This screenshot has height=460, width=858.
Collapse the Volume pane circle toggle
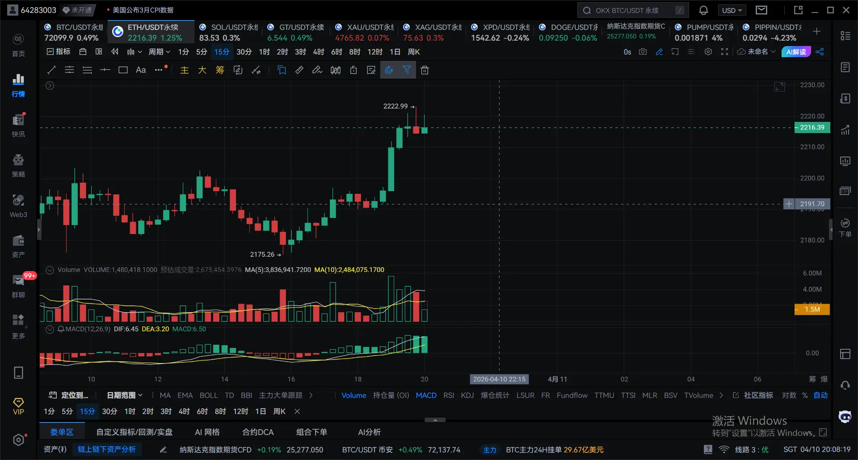[50, 270]
